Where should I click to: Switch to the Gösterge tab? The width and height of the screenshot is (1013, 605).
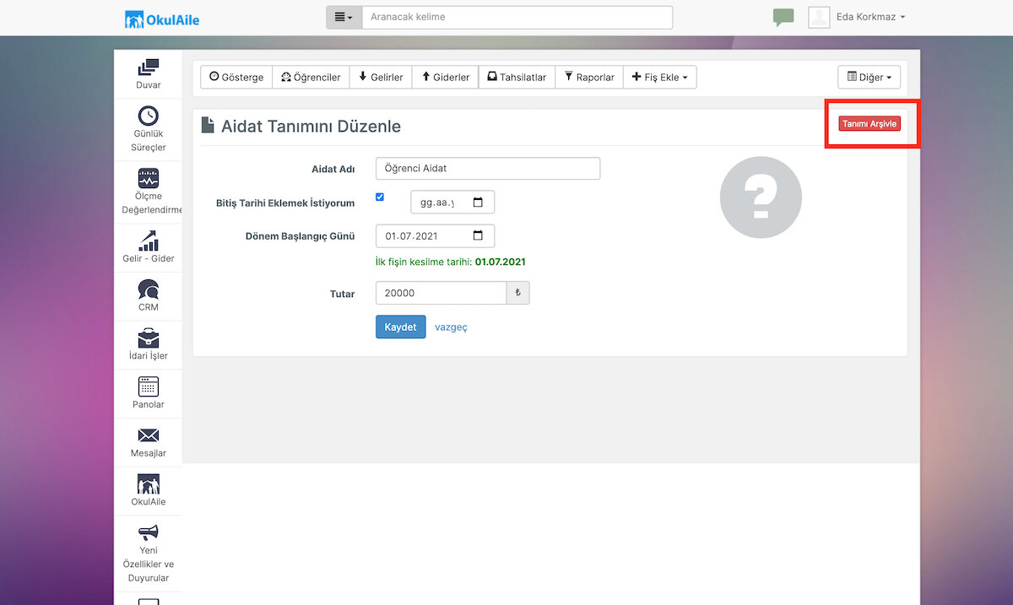pyautogui.click(x=236, y=77)
